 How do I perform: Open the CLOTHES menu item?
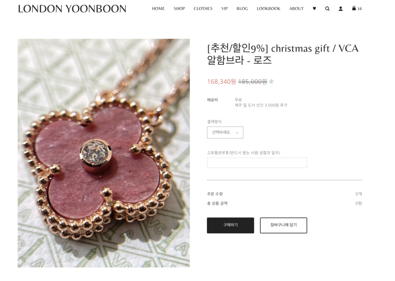(x=203, y=9)
